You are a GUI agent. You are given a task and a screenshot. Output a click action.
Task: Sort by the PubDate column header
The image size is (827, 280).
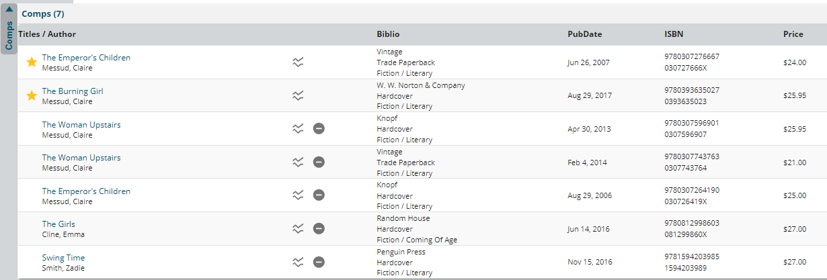pos(584,34)
